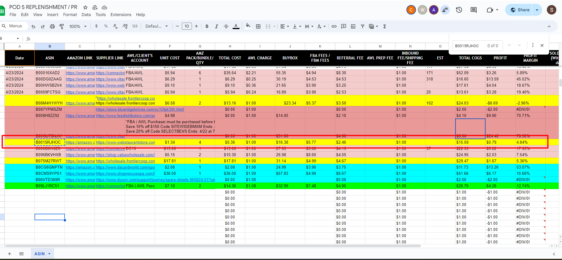
Task: Open find box more options
Action: (533, 45)
